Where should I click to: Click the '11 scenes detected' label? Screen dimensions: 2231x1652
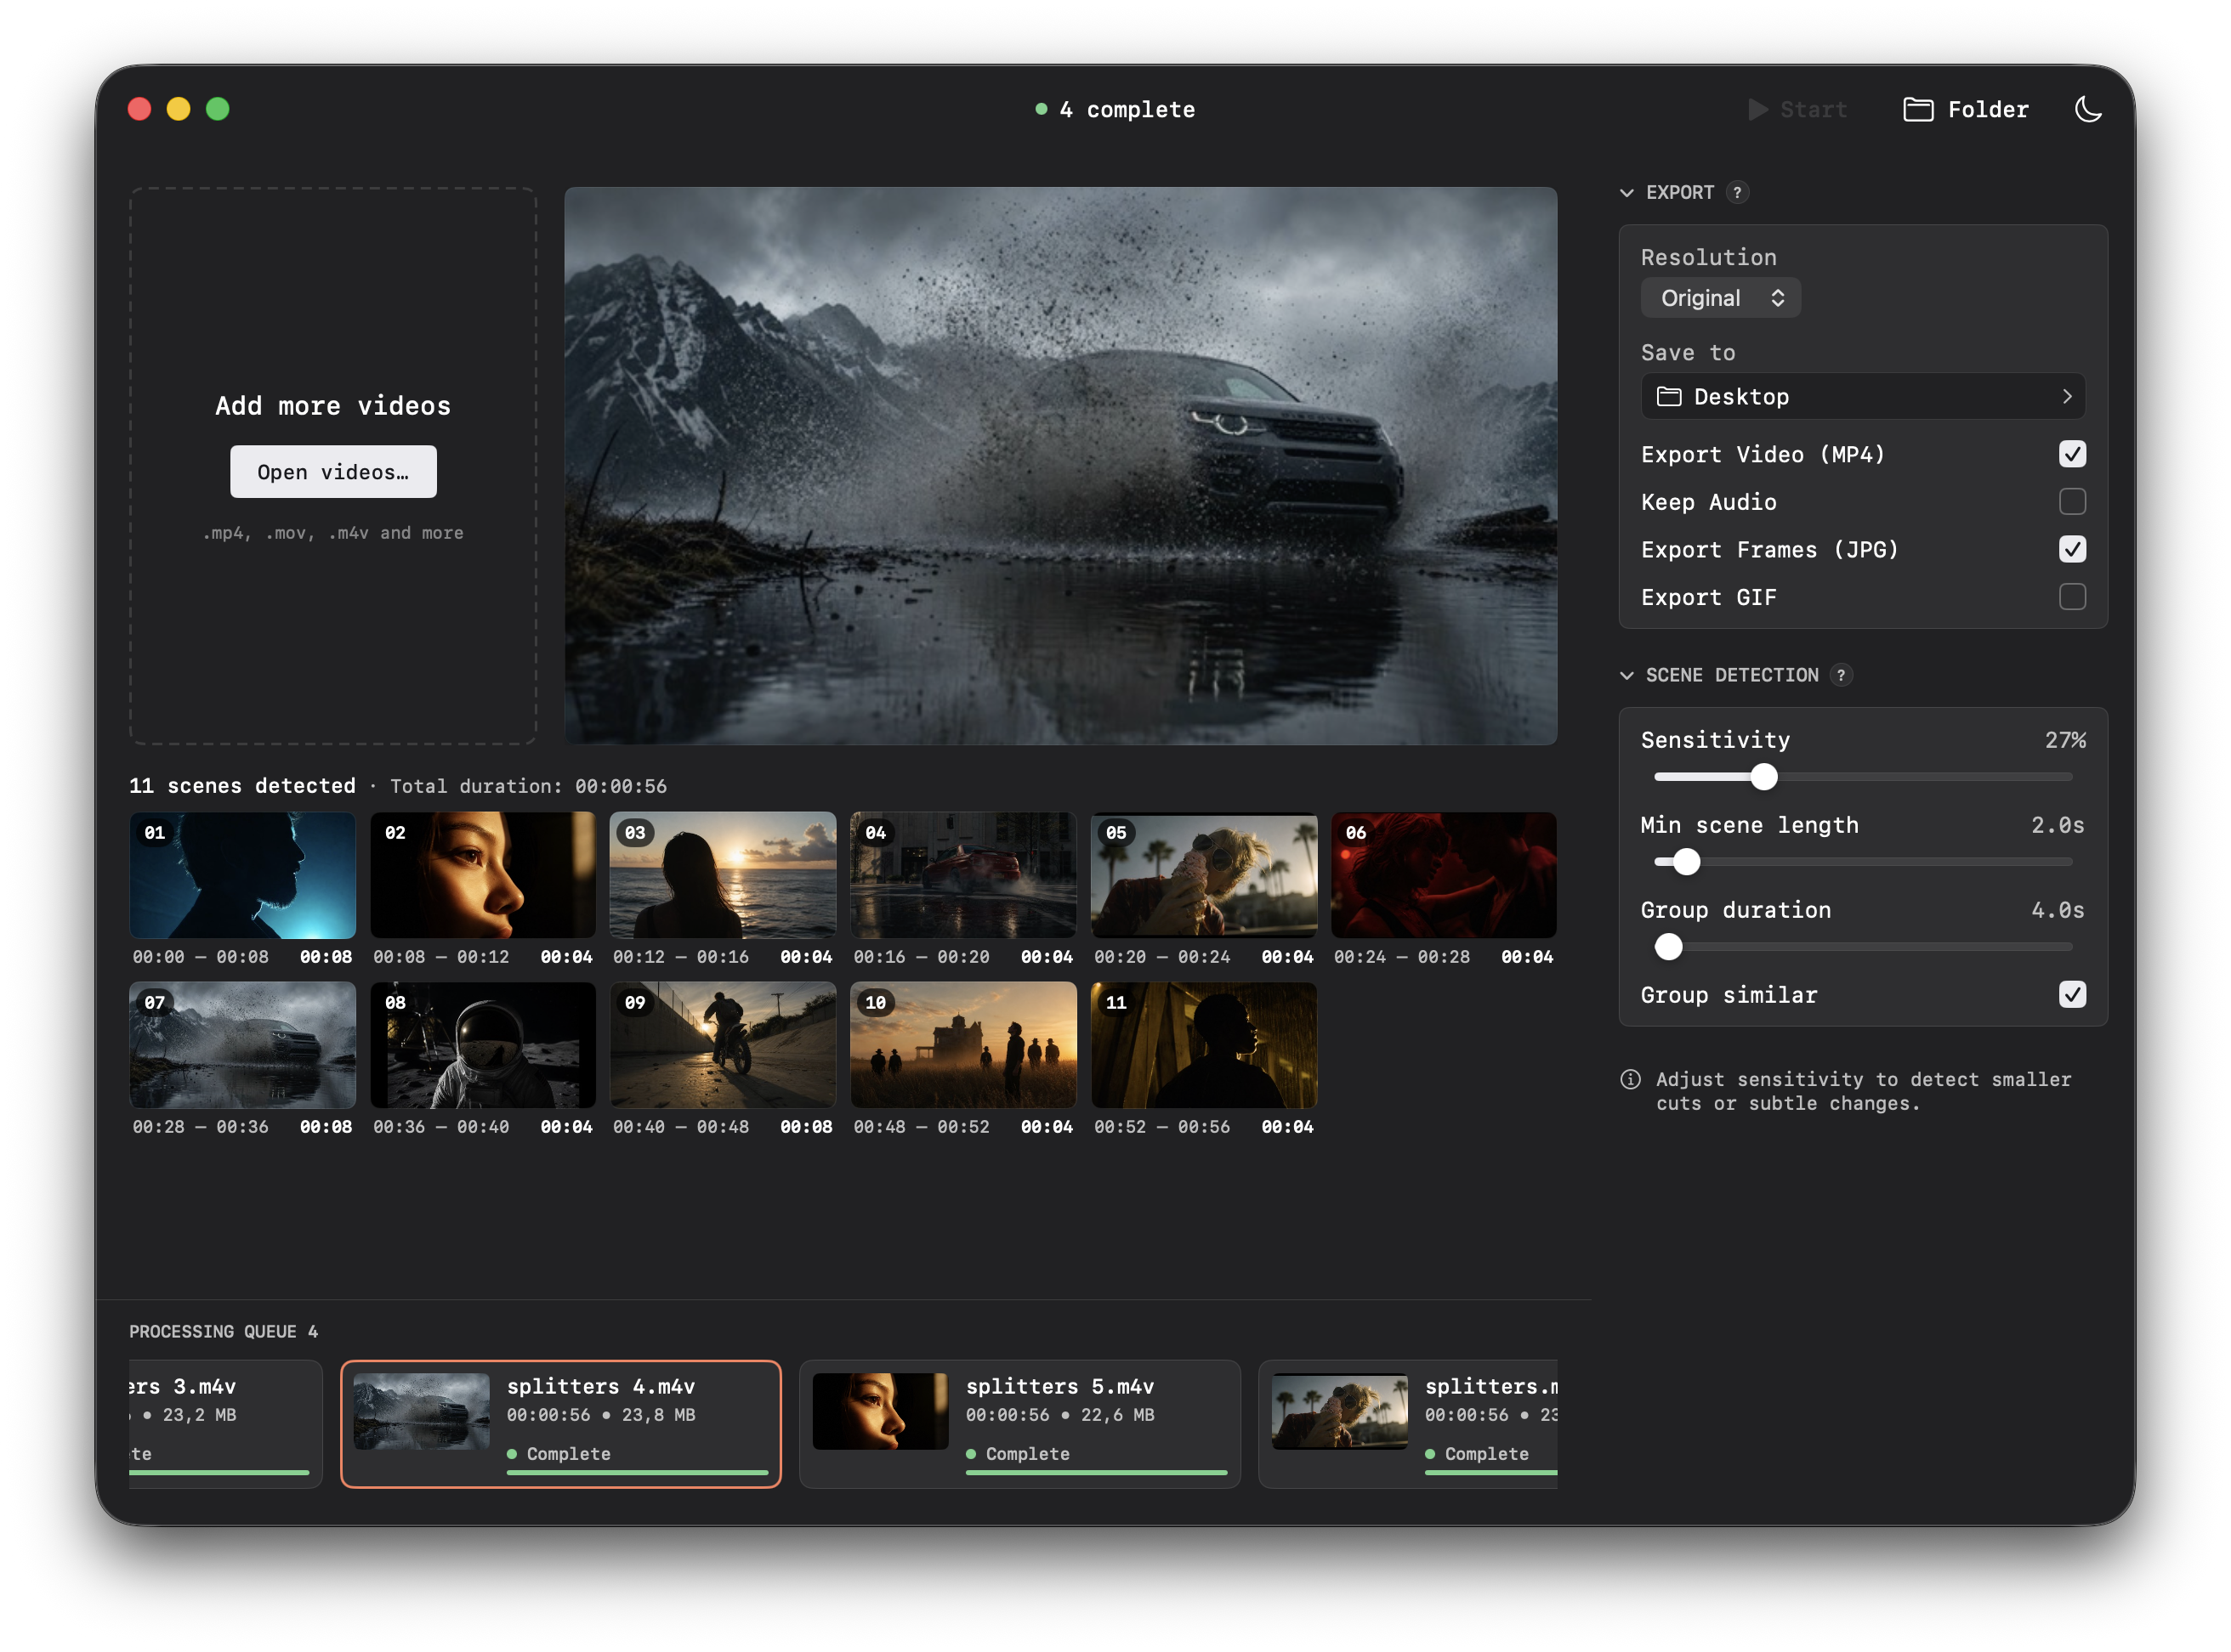click(242, 786)
